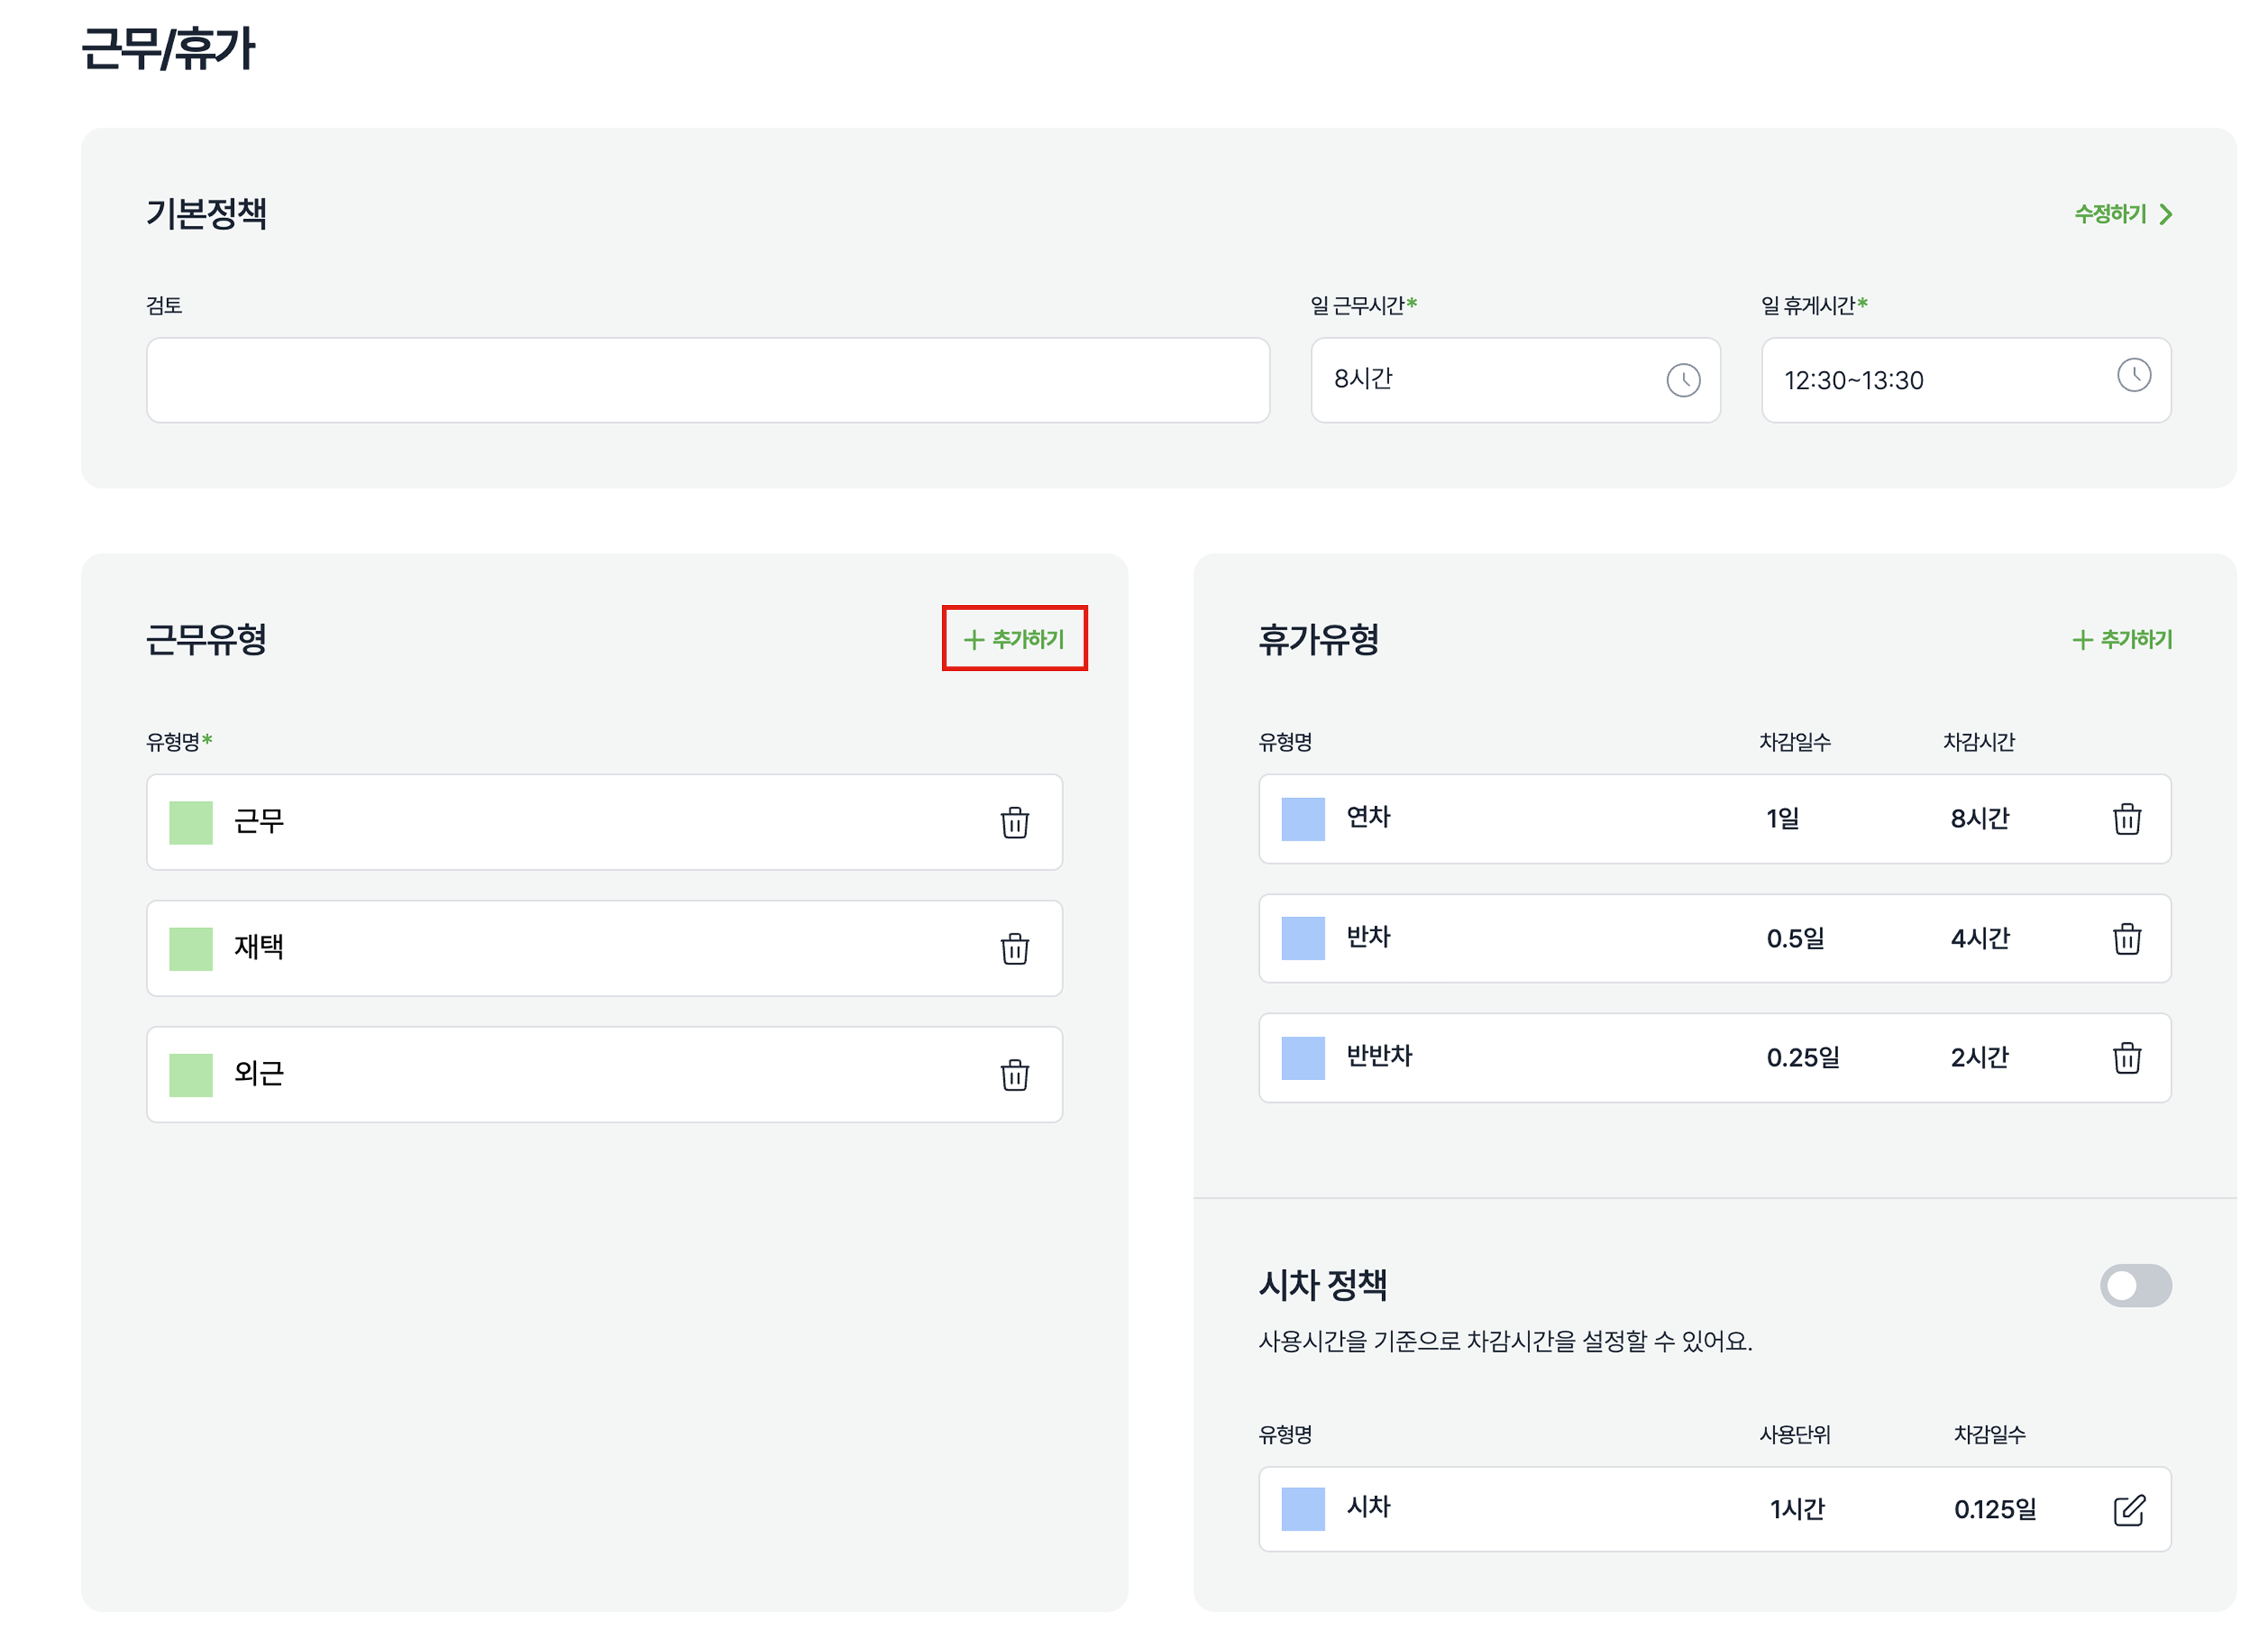
Task: Click 추가하기 in 휴가유형 section
Action: (x=2122, y=638)
